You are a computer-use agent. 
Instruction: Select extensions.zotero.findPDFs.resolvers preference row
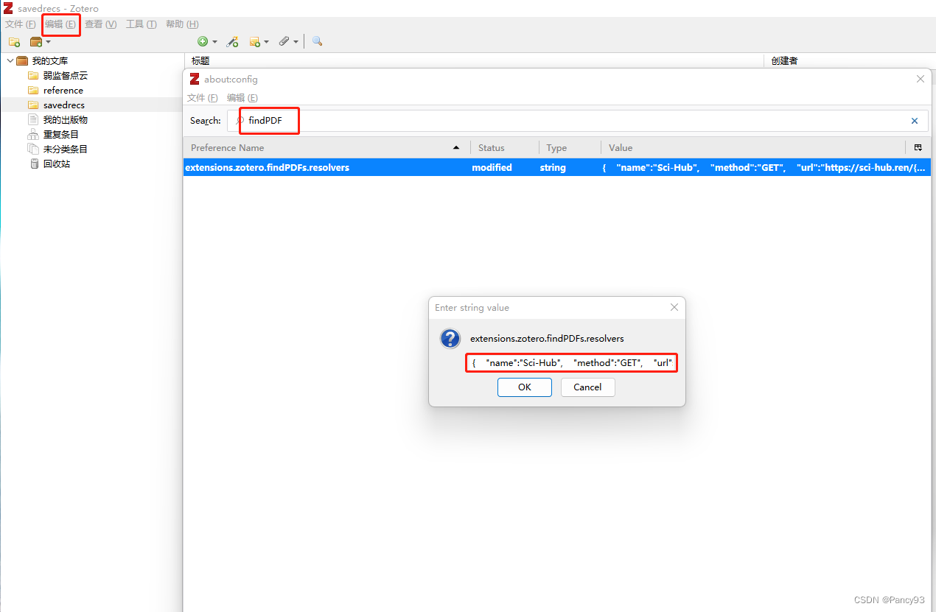click(557, 167)
